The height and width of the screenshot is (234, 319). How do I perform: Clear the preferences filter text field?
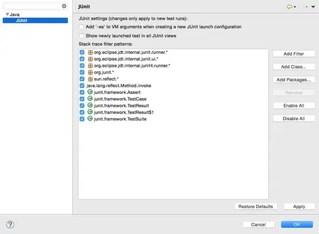64,6
